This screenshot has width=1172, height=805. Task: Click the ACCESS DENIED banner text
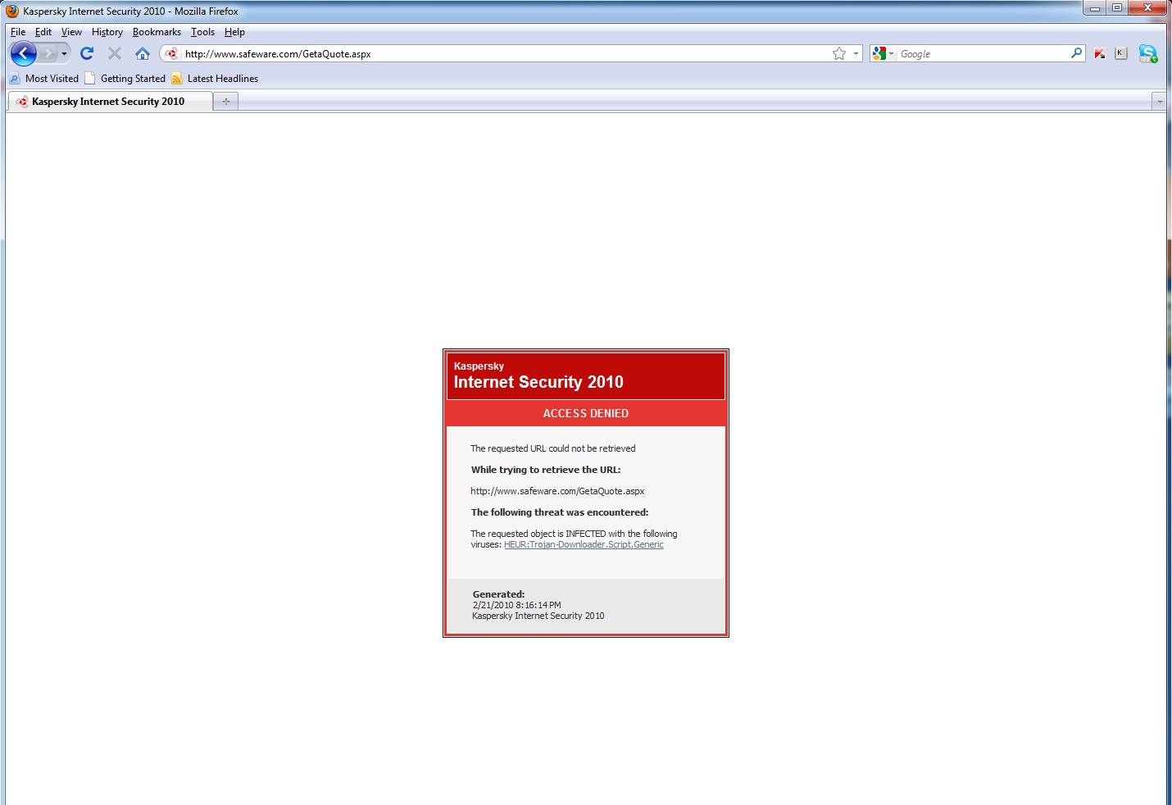click(586, 413)
